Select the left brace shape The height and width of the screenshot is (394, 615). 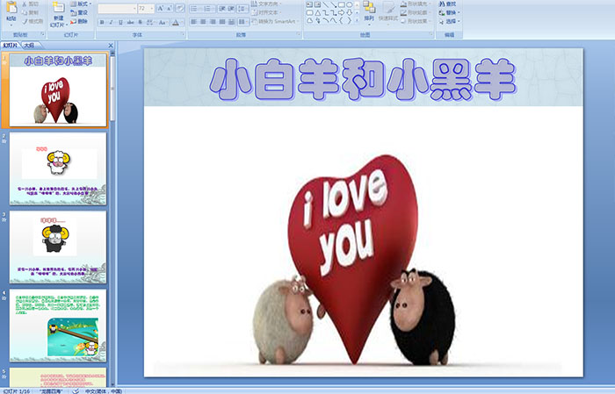[341, 20]
